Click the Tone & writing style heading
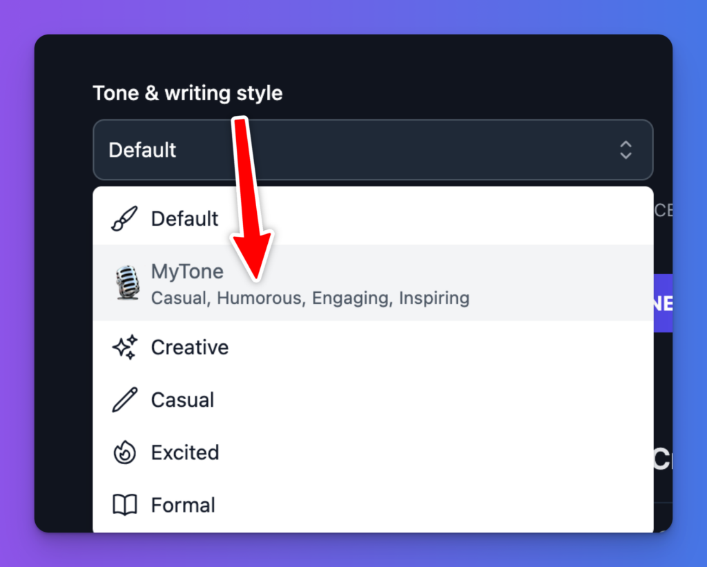707x567 pixels. pyautogui.click(x=187, y=93)
